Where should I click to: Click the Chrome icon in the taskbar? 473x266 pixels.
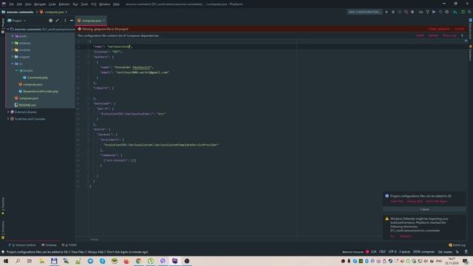138,261
